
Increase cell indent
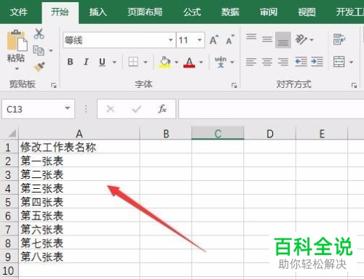[317, 62]
